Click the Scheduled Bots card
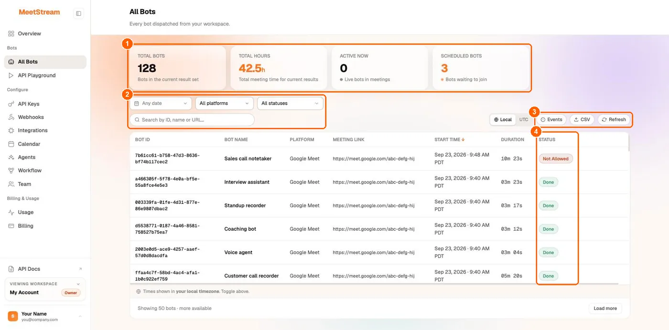 click(x=481, y=68)
